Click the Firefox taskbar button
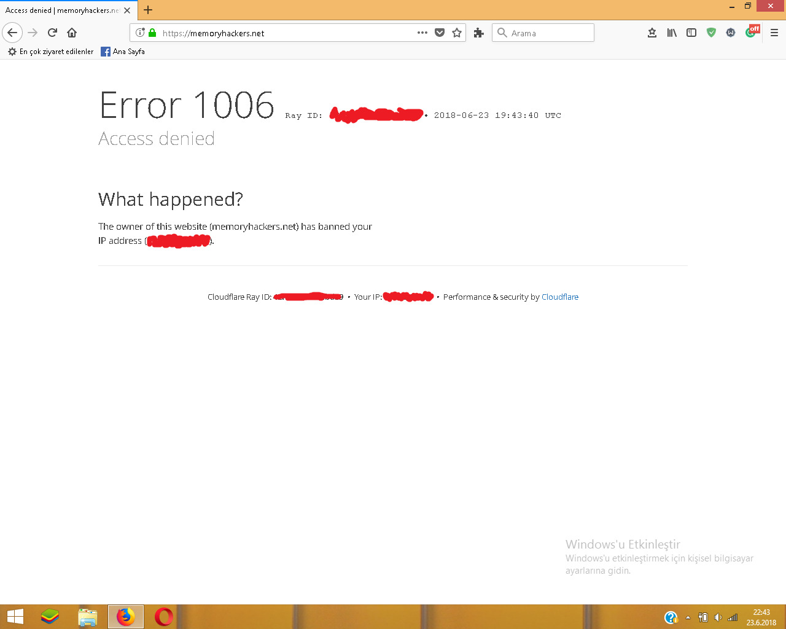This screenshot has height=629, width=786. [x=126, y=617]
